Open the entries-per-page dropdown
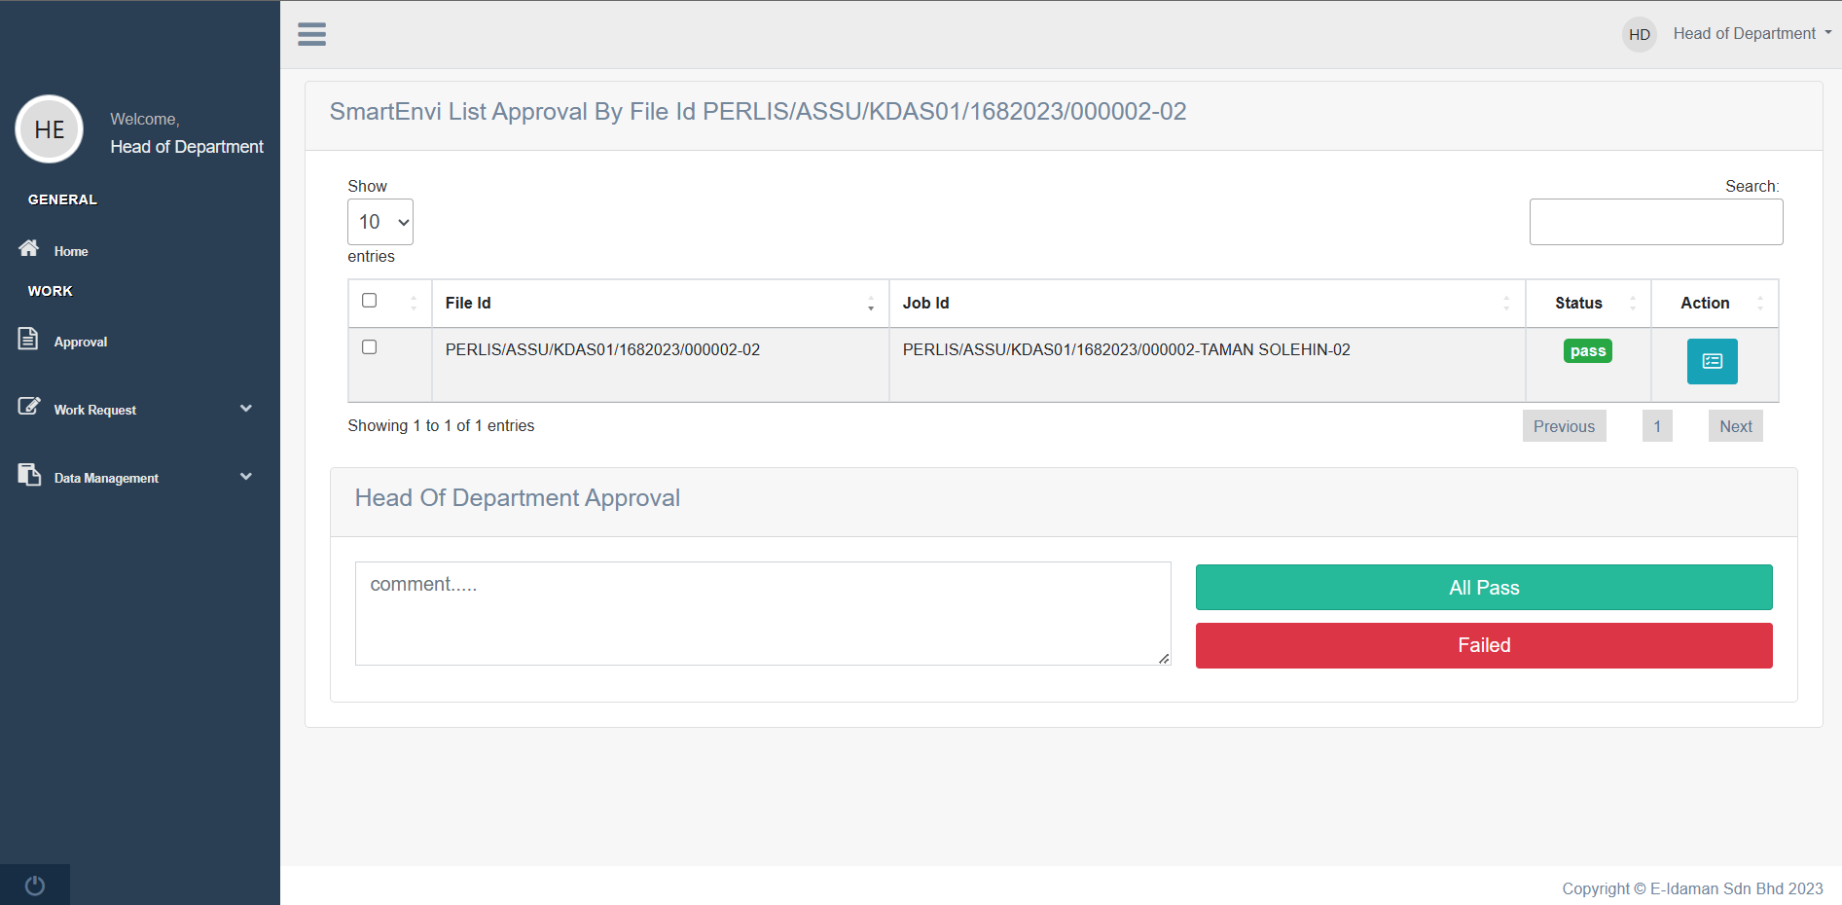The width and height of the screenshot is (1842, 905). (x=380, y=222)
